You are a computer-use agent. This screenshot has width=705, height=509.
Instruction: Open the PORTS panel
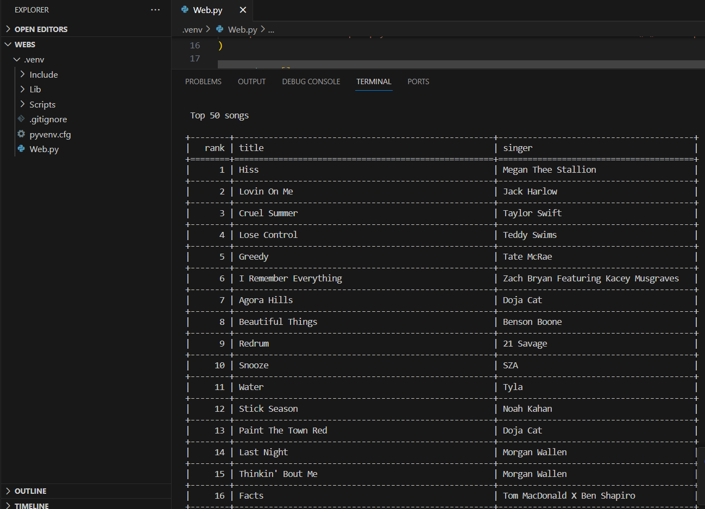418,81
